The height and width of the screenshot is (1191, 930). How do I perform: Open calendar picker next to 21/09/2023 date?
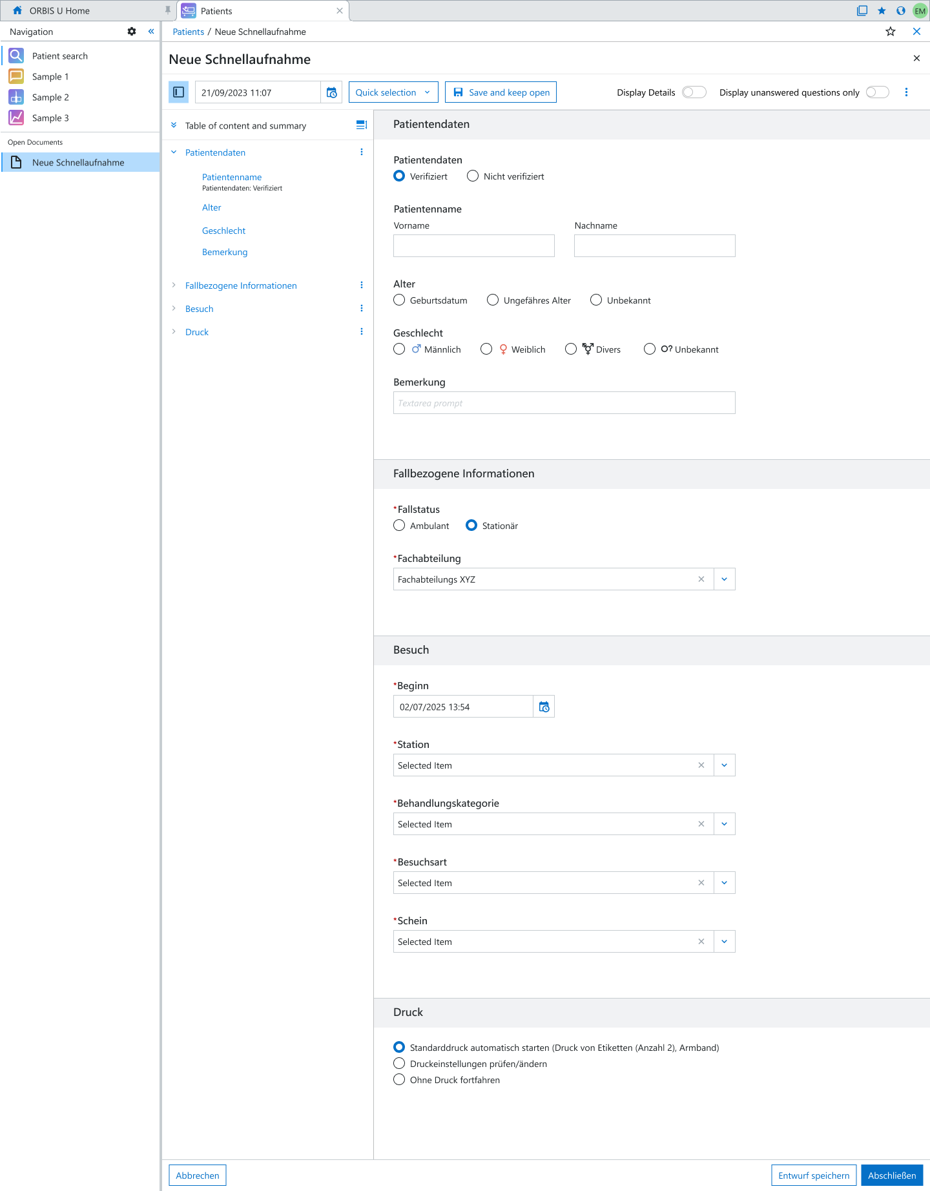331,92
